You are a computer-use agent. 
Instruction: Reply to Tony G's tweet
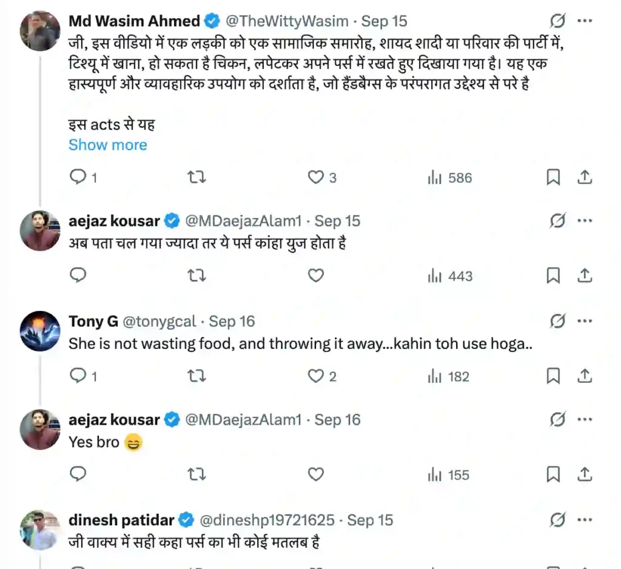tap(79, 376)
